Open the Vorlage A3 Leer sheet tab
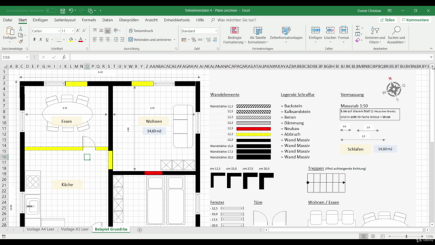This screenshot has width=435, height=245. (75, 229)
